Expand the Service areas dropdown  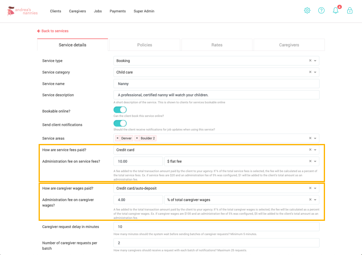tap(315, 138)
